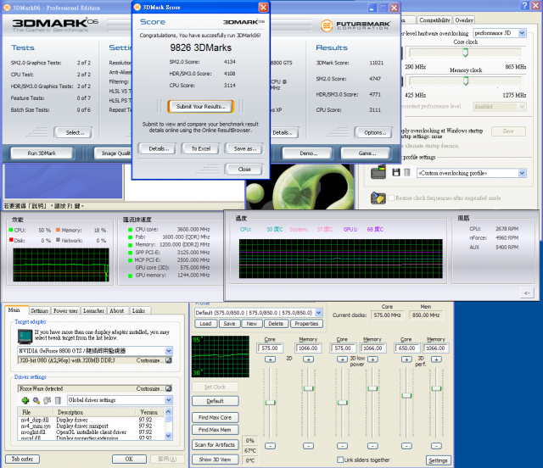Click the Select button under Tests

(x=74, y=132)
